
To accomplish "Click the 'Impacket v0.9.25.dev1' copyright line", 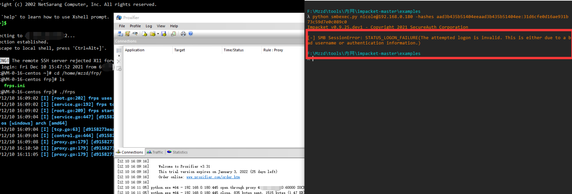I will pyautogui.click(x=387, y=27).
